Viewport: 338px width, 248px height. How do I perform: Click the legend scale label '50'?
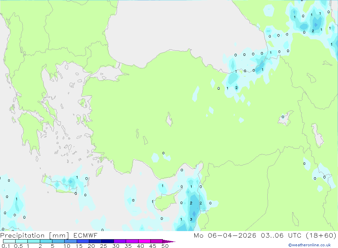[x=165, y=246]
